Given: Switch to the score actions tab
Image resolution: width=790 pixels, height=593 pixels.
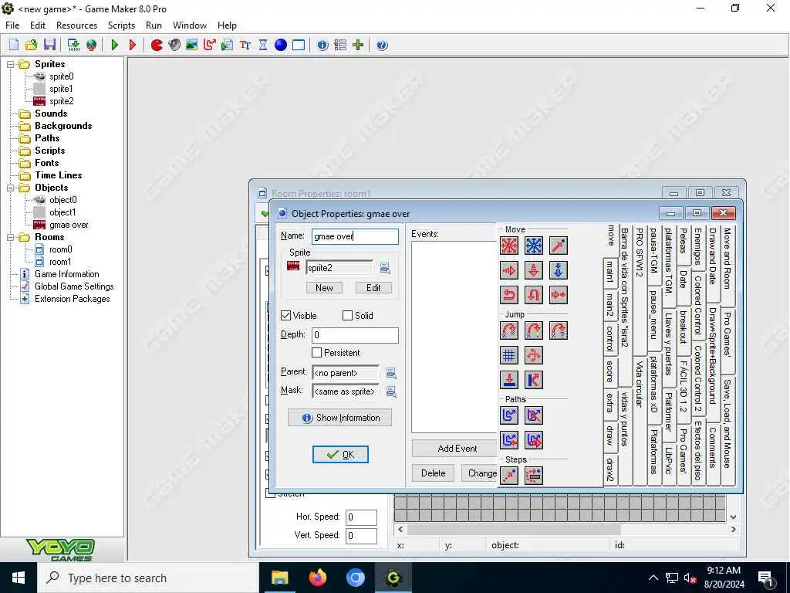Looking at the screenshot, I should click(610, 371).
